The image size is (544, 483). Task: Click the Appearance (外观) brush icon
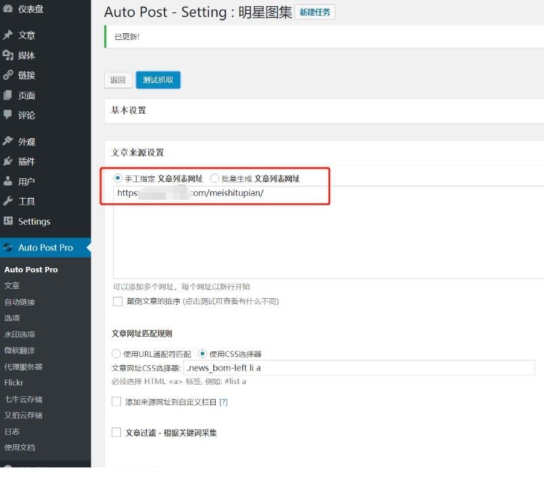(7, 141)
